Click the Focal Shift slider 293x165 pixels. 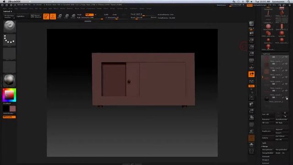pyautogui.click(x=143, y=14)
